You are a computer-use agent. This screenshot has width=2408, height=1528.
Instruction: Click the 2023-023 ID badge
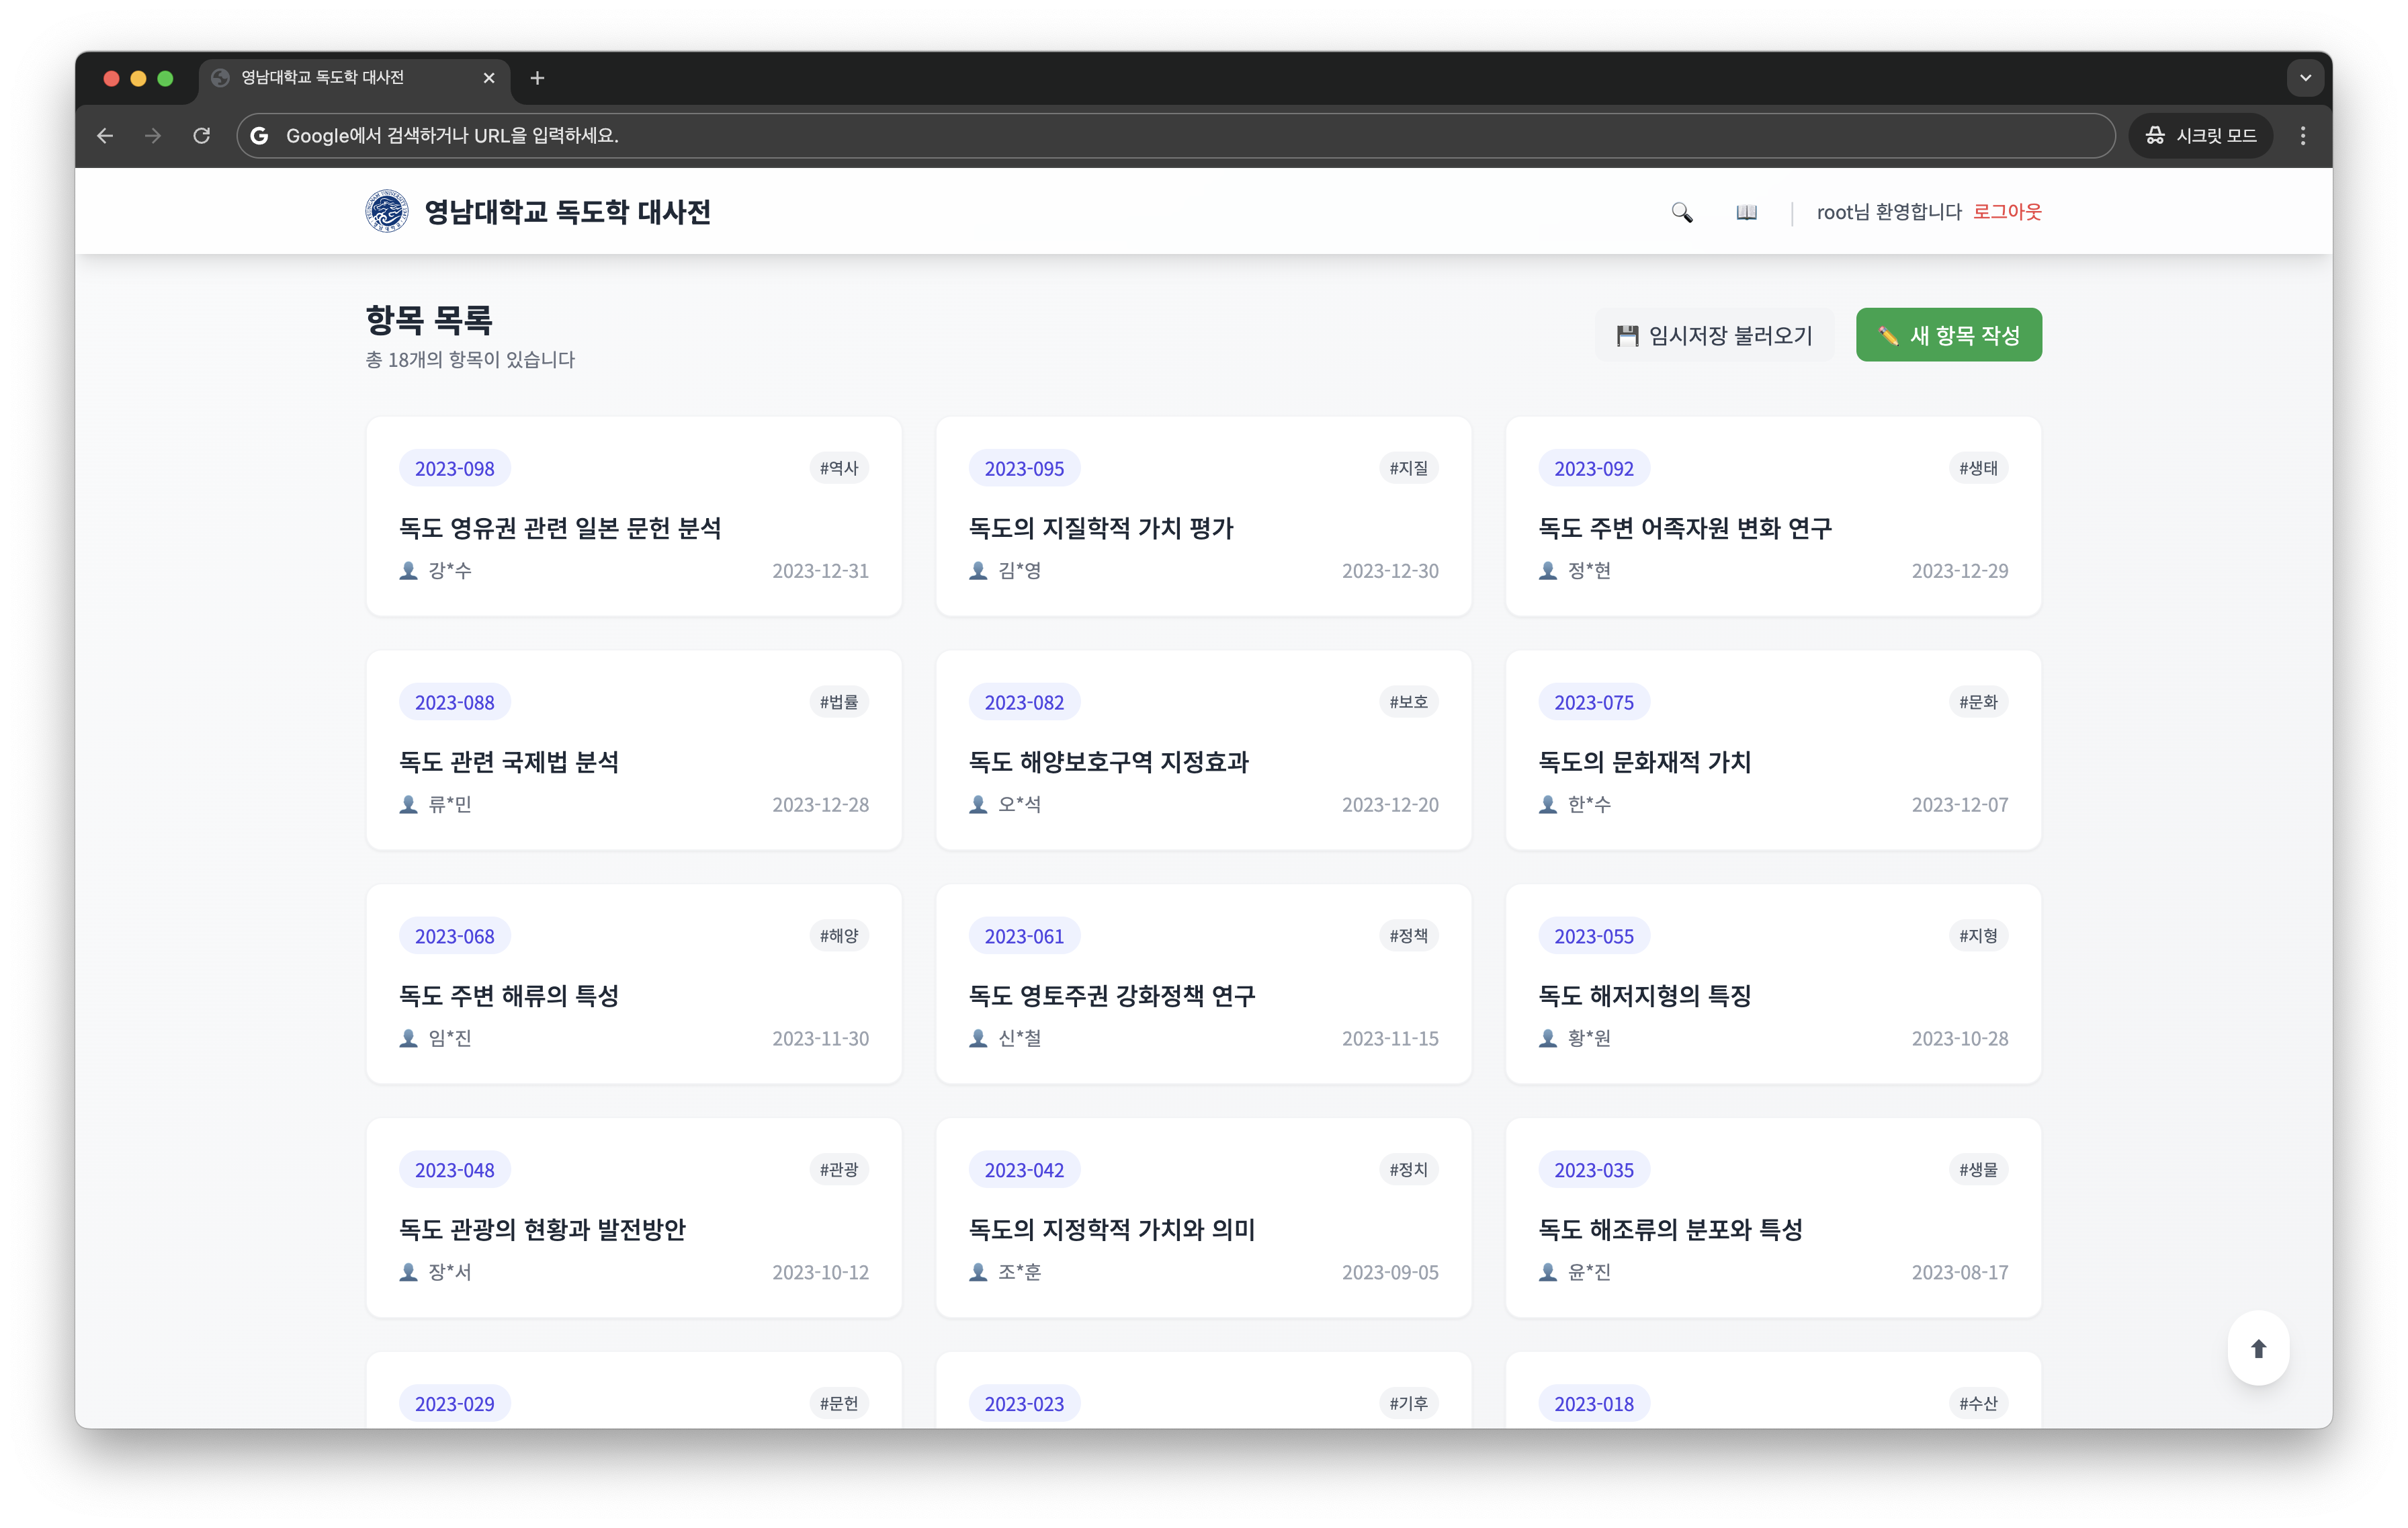pyautogui.click(x=1024, y=1404)
